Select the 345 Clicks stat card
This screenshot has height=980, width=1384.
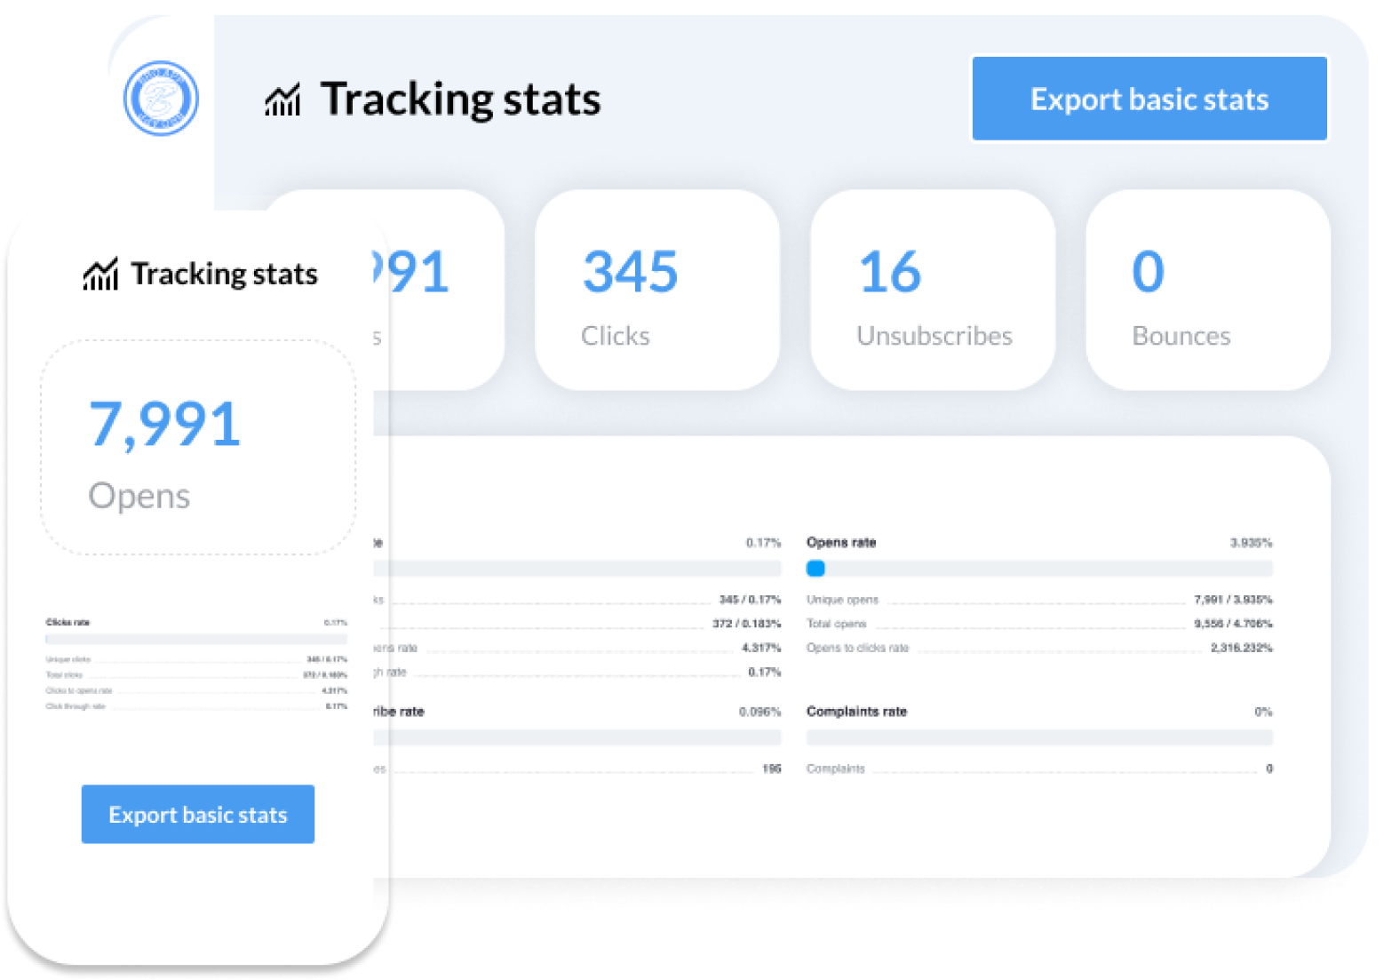point(656,290)
